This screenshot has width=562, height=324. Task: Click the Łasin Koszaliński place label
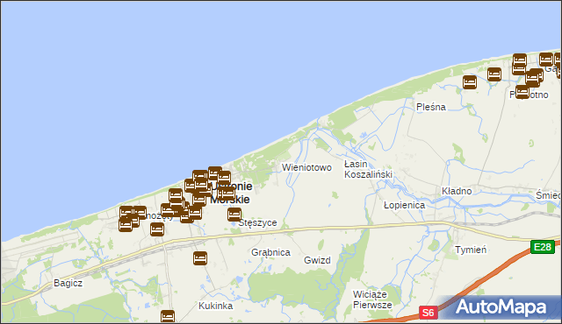click(368, 169)
